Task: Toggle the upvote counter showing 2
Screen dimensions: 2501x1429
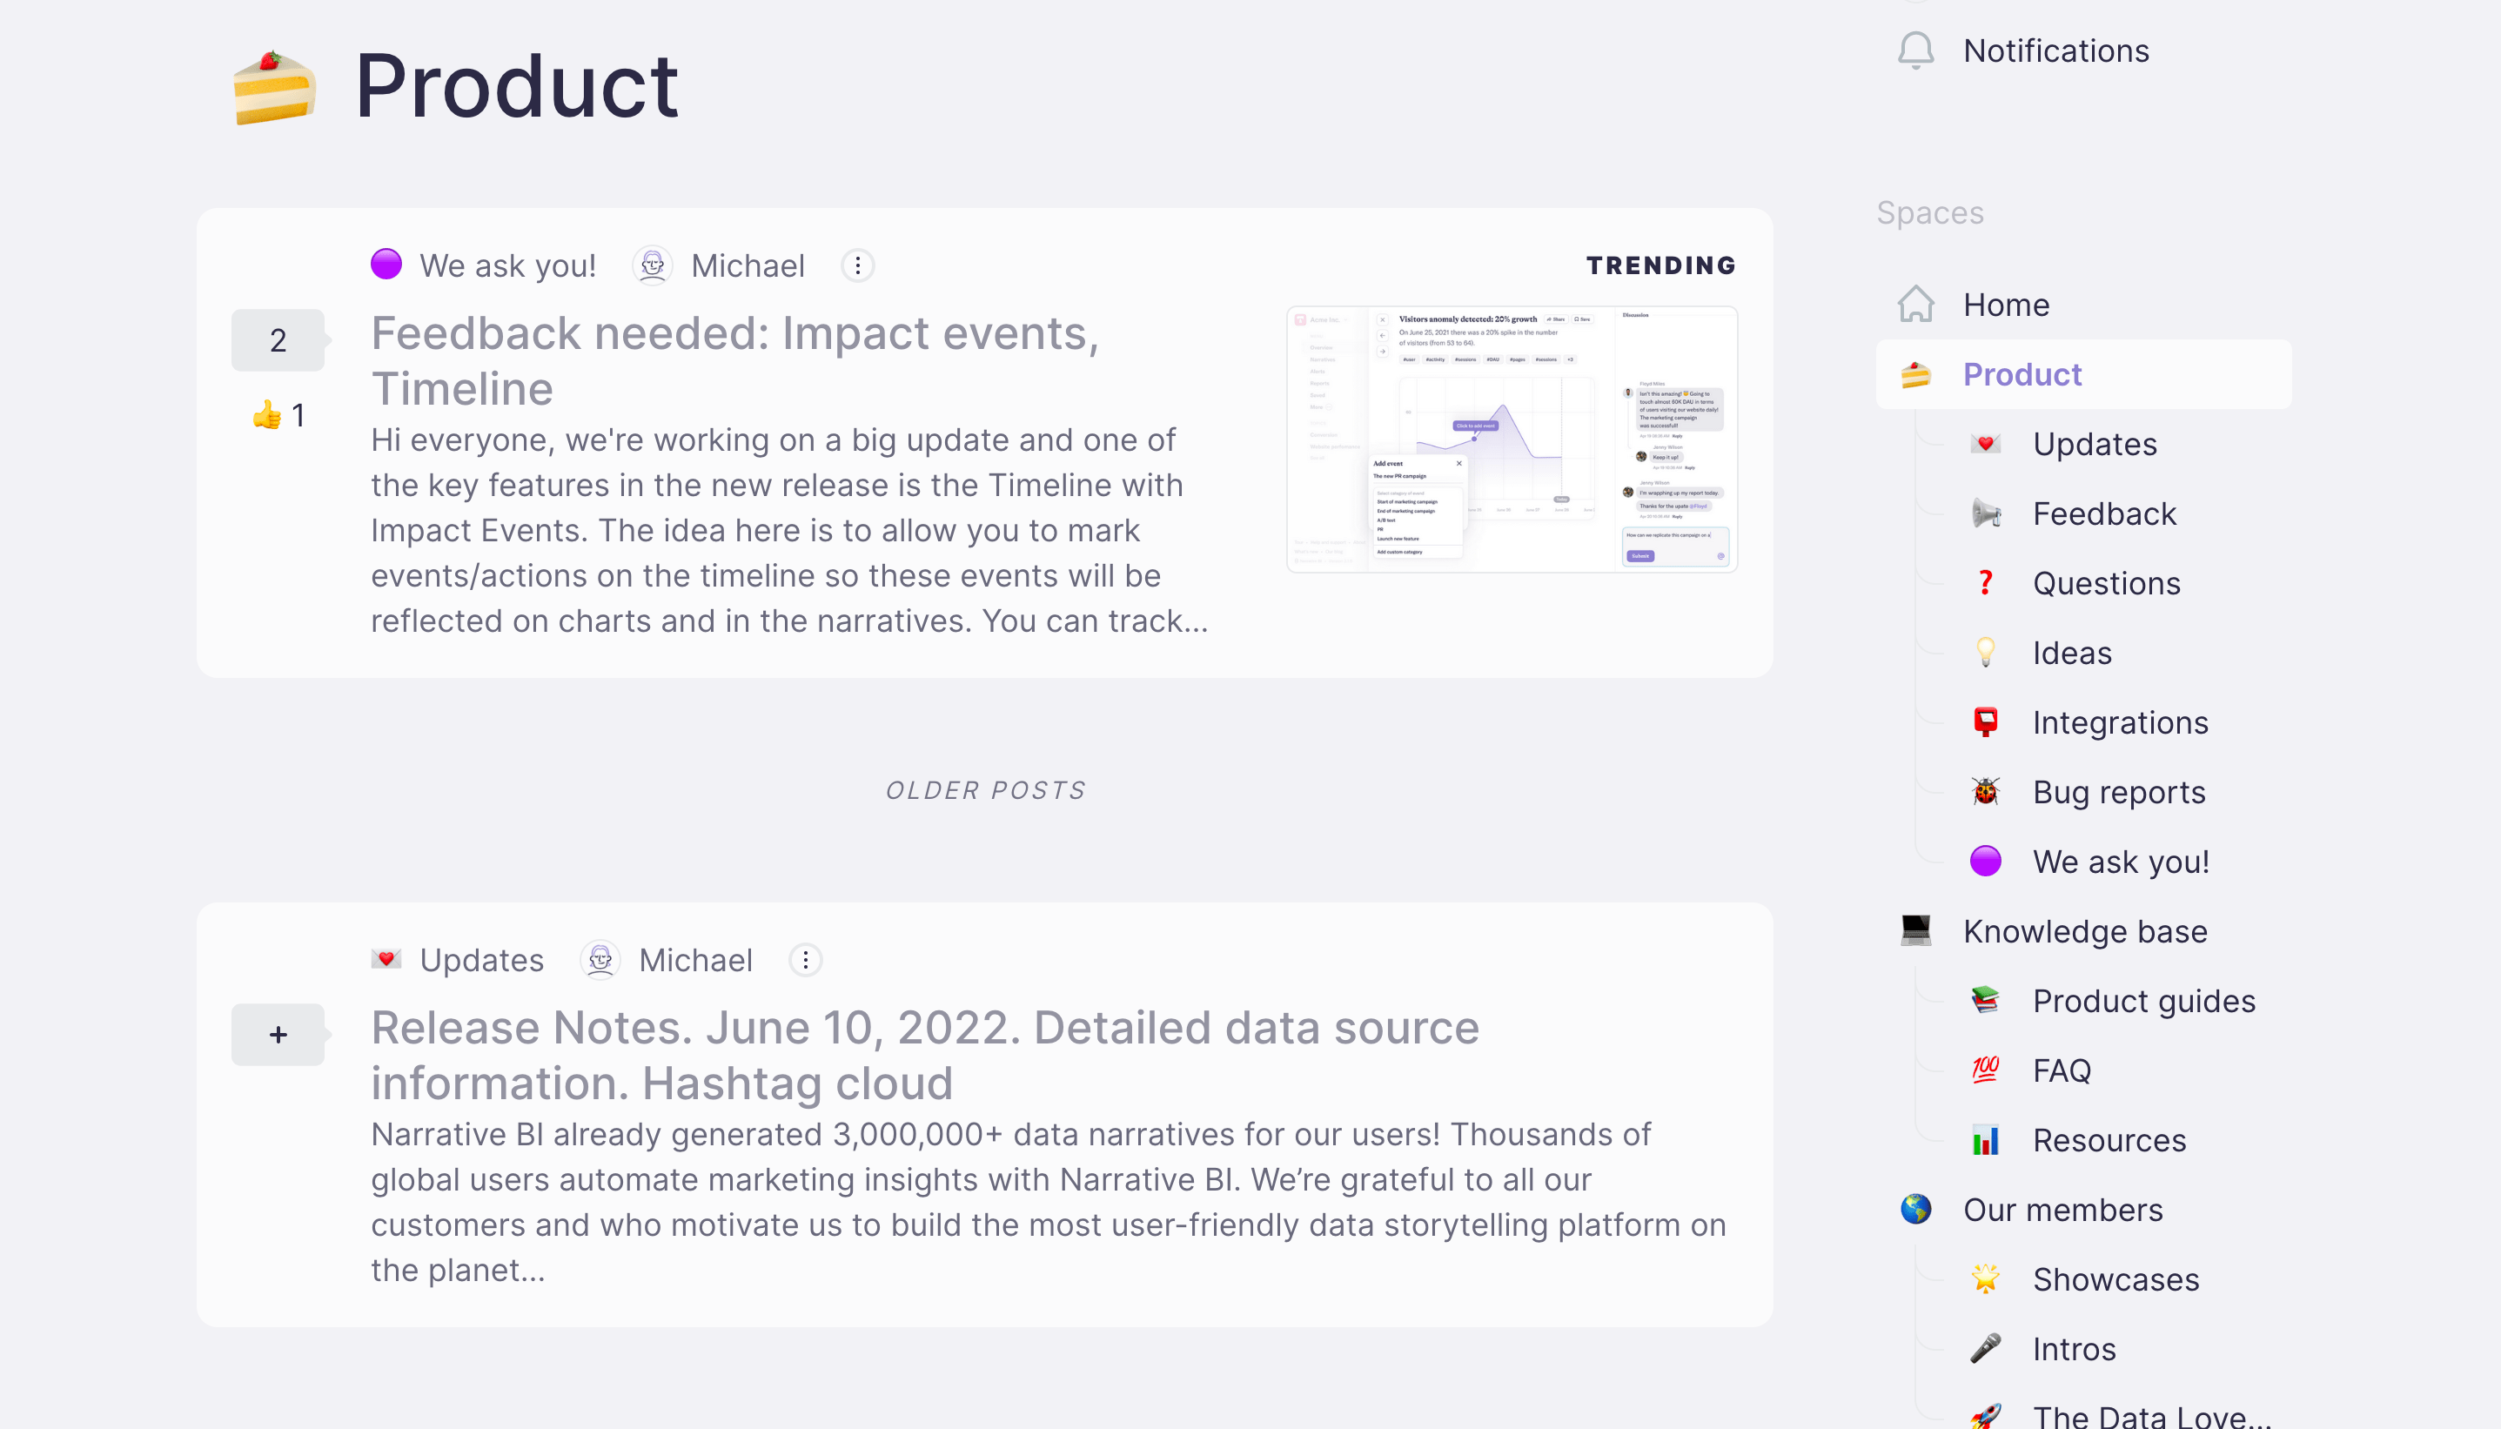Action: [x=278, y=339]
